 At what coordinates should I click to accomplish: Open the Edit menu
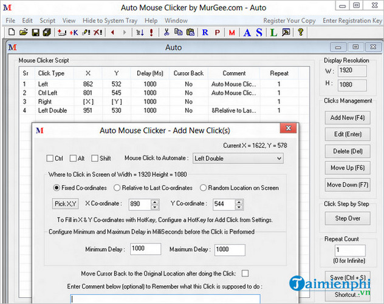pos(27,21)
